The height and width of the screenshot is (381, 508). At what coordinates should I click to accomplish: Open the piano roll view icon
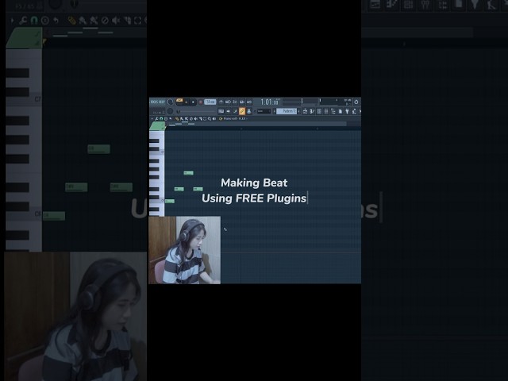[312, 111]
